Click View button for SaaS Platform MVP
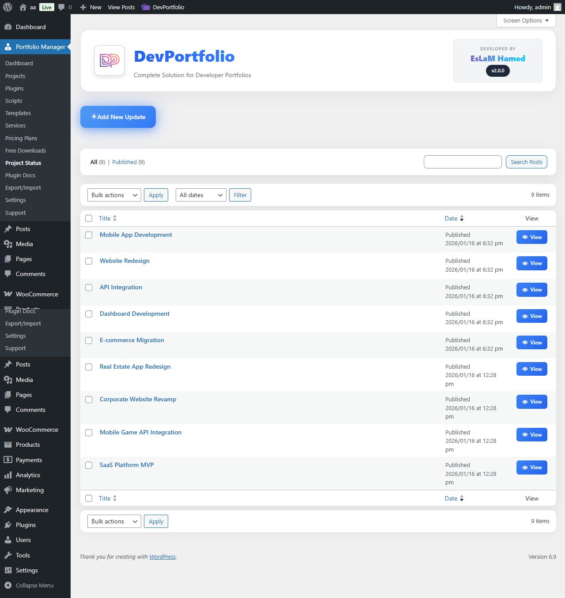This screenshot has height=598, width=565. (532, 467)
